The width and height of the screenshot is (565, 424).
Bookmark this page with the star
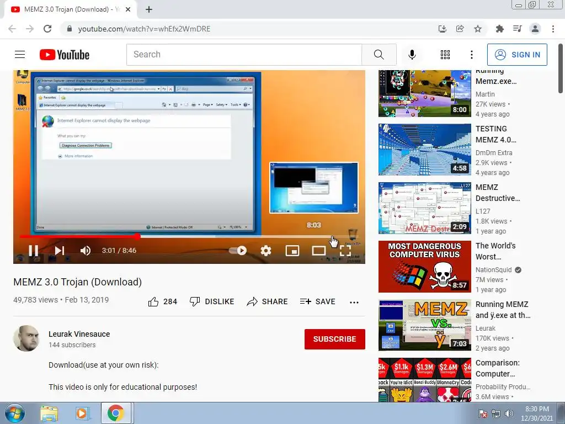tap(478, 29)
